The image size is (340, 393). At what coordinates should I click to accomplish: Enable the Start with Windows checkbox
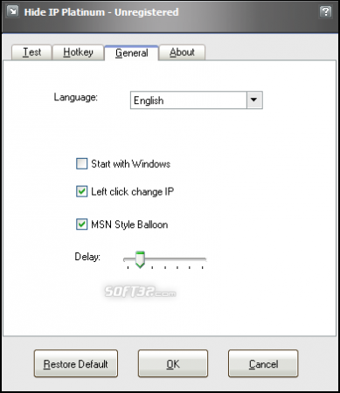(x=81, y=163)
